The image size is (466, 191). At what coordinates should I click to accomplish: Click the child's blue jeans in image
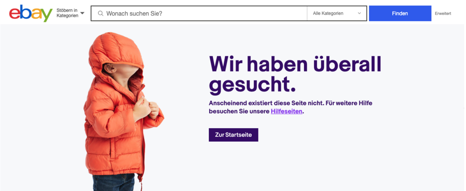point(113,182)
